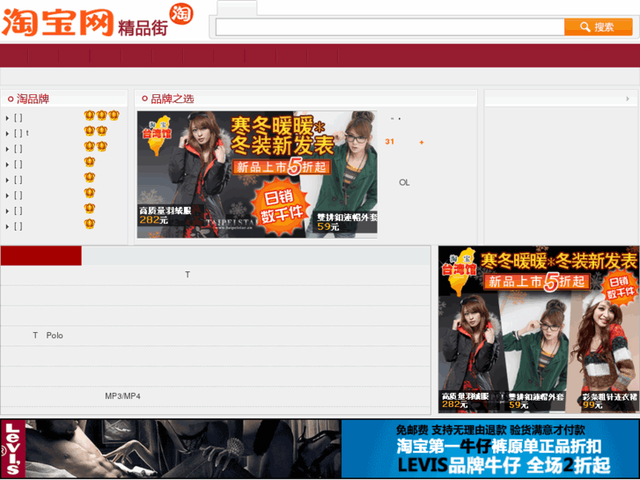Focus the search text box
This screenshot has width=640, height=480.
point(390,27)
